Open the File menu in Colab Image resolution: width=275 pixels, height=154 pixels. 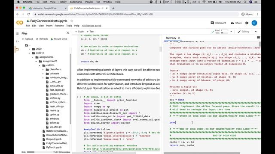(x=27, y=26)
